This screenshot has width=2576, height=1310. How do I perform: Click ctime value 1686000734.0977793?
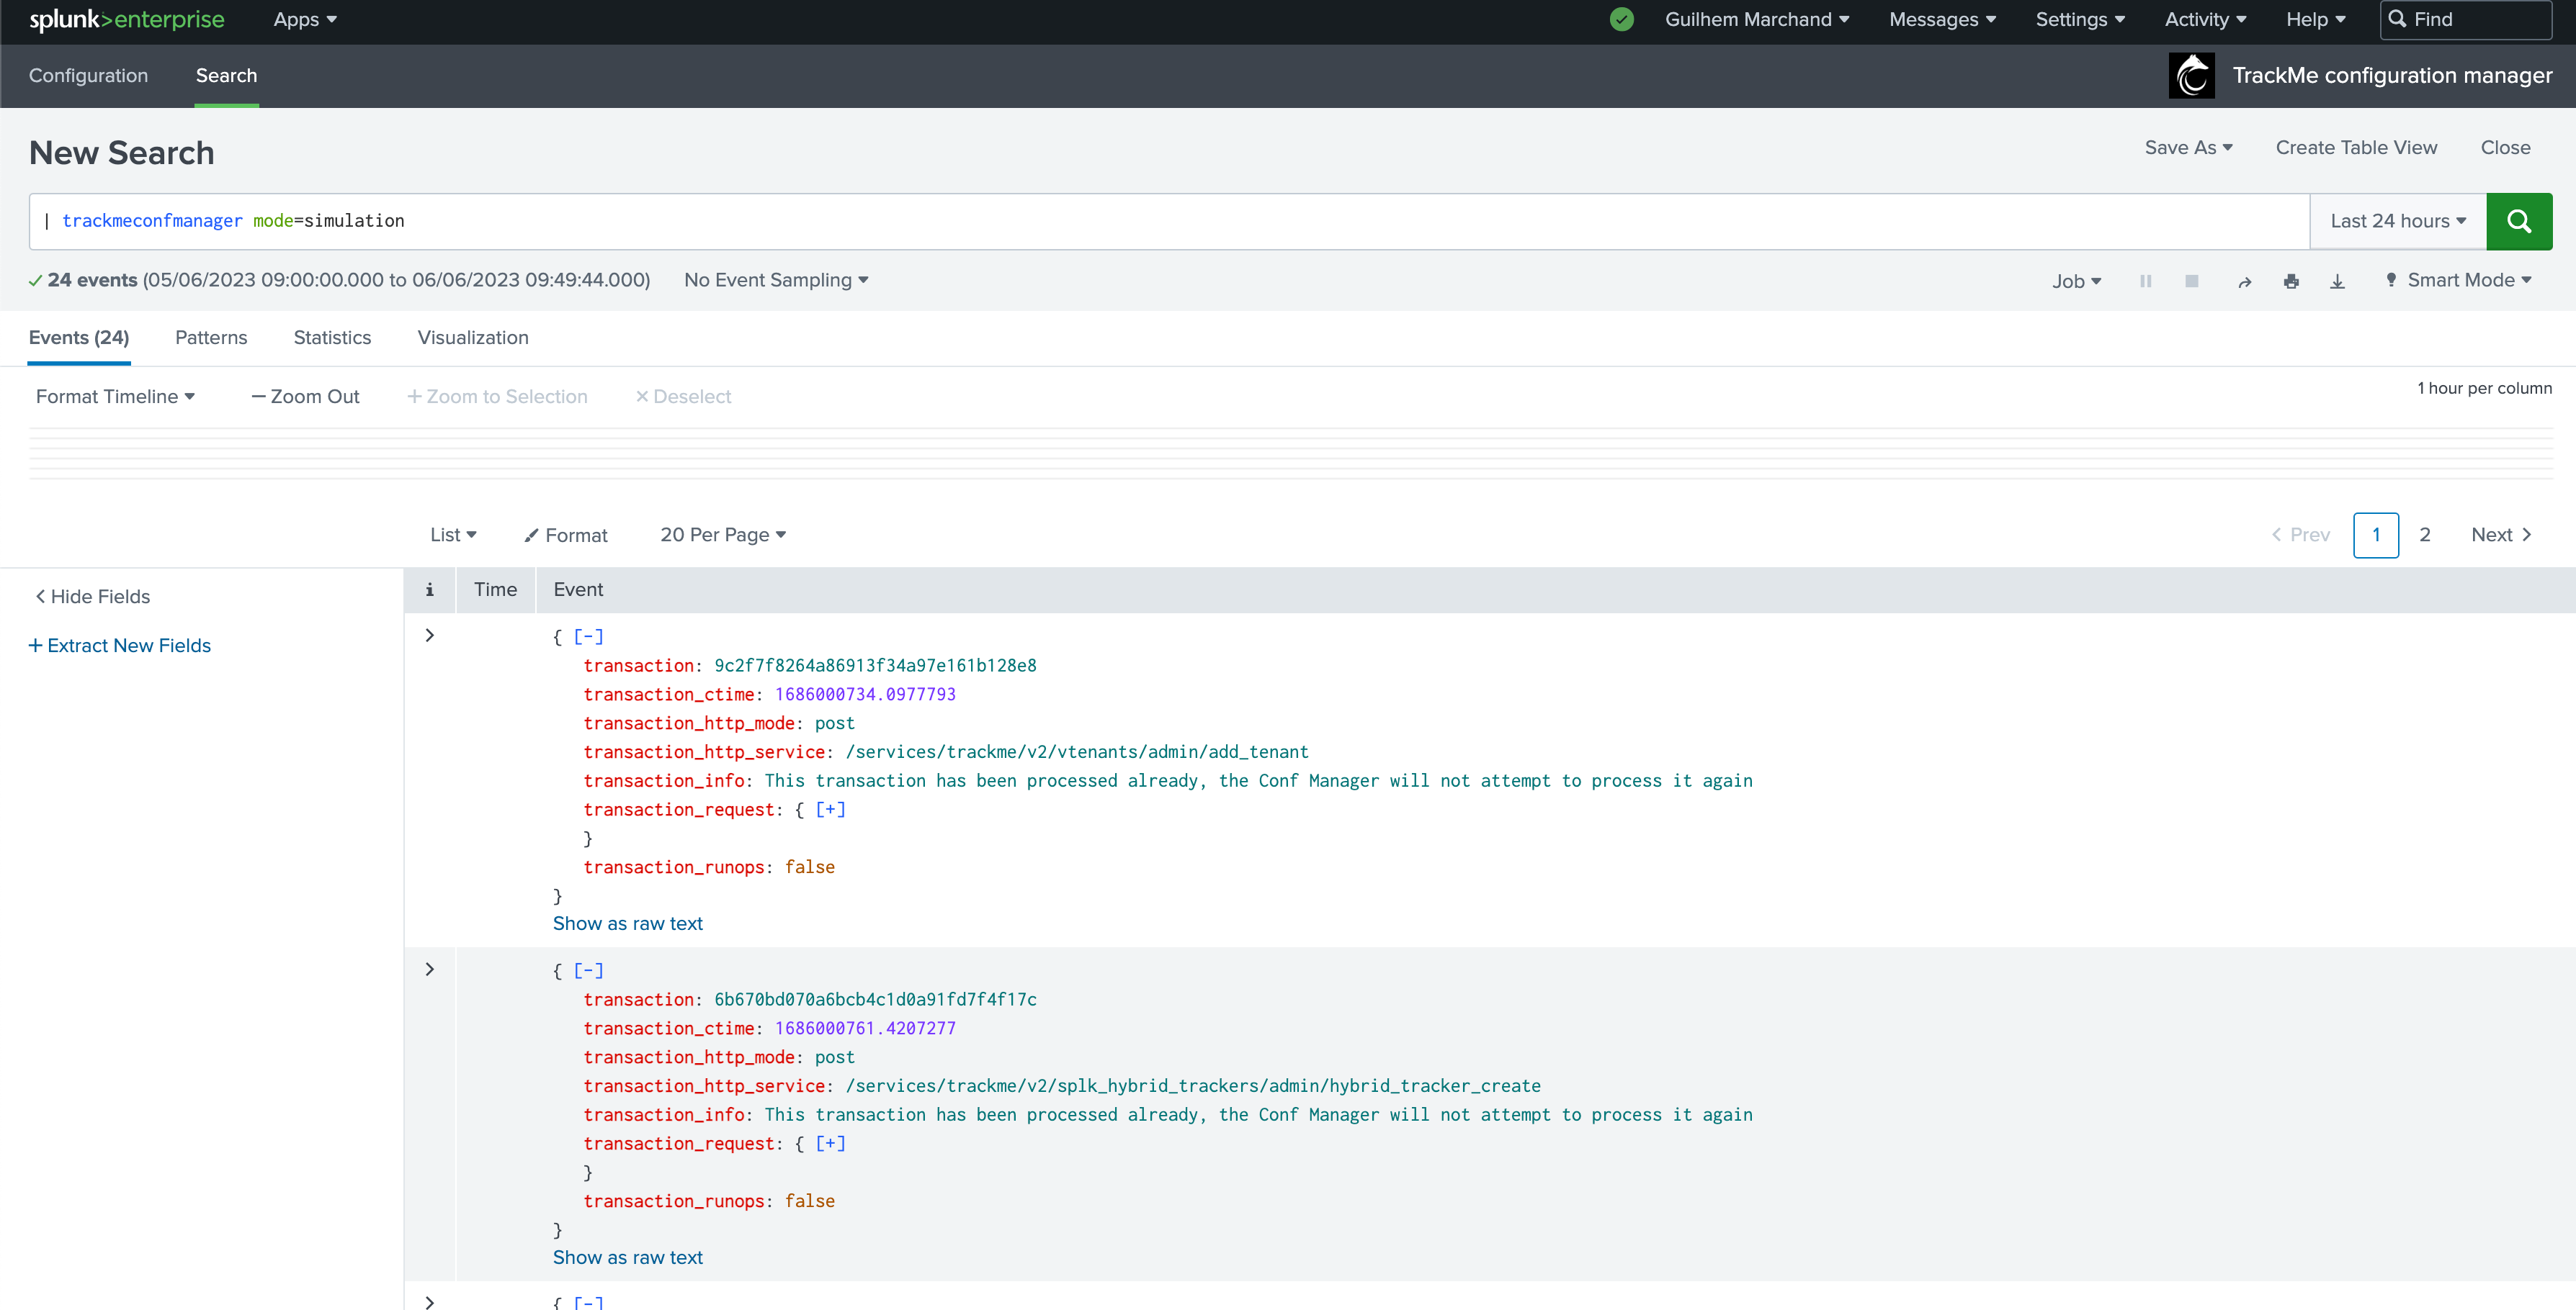tap(865, 695)
